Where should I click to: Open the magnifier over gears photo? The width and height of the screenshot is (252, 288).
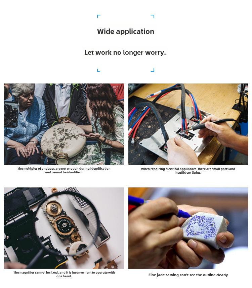point(64,228)
